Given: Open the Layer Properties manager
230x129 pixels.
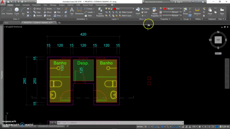Looking at the screenshot, I should [100, 12].
